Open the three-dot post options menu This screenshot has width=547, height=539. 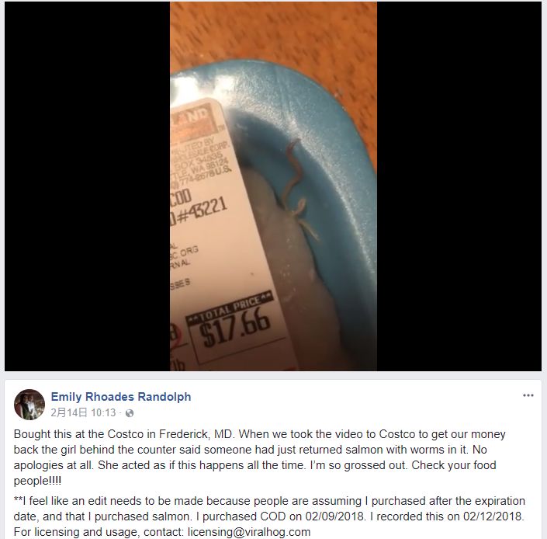[528, 395]
